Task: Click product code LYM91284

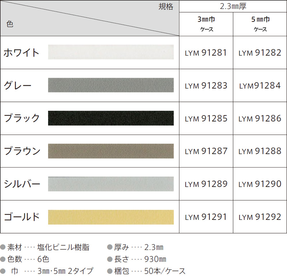Action: (260, 86)
